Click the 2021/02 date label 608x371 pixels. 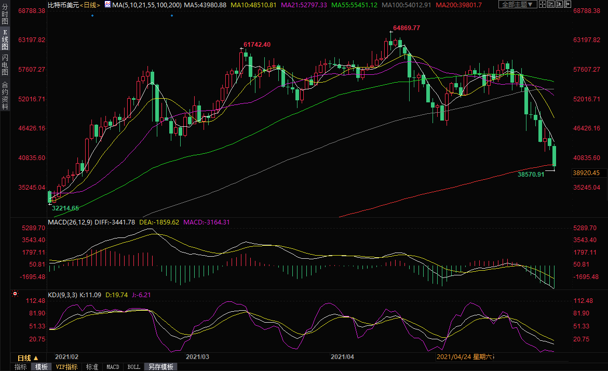click(x=66, y=356)
